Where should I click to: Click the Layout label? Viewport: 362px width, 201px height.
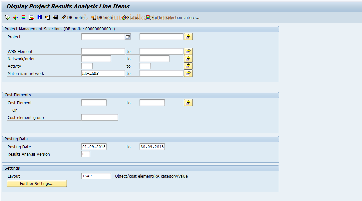pyautogui.click(x=14, y=176)
